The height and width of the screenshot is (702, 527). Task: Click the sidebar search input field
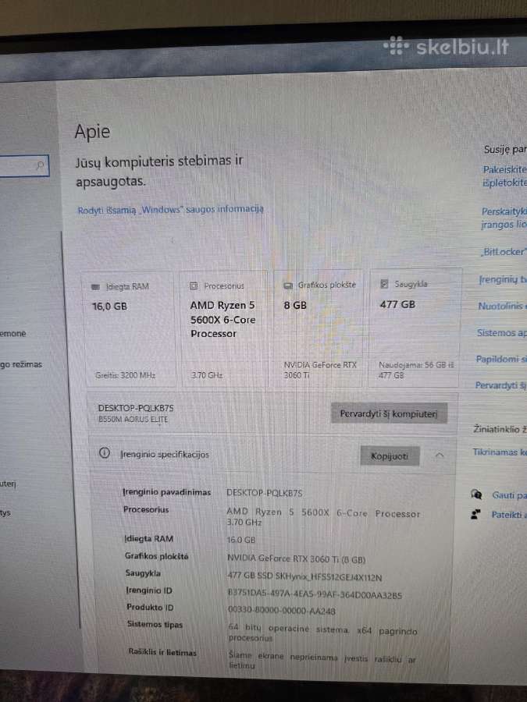coord(24,165)
